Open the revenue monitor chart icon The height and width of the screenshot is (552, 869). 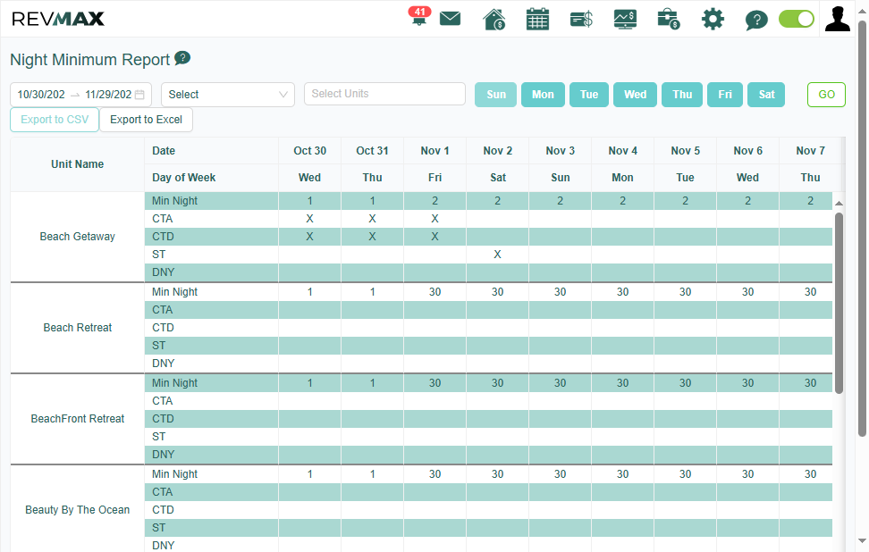[x=625, y=19]
